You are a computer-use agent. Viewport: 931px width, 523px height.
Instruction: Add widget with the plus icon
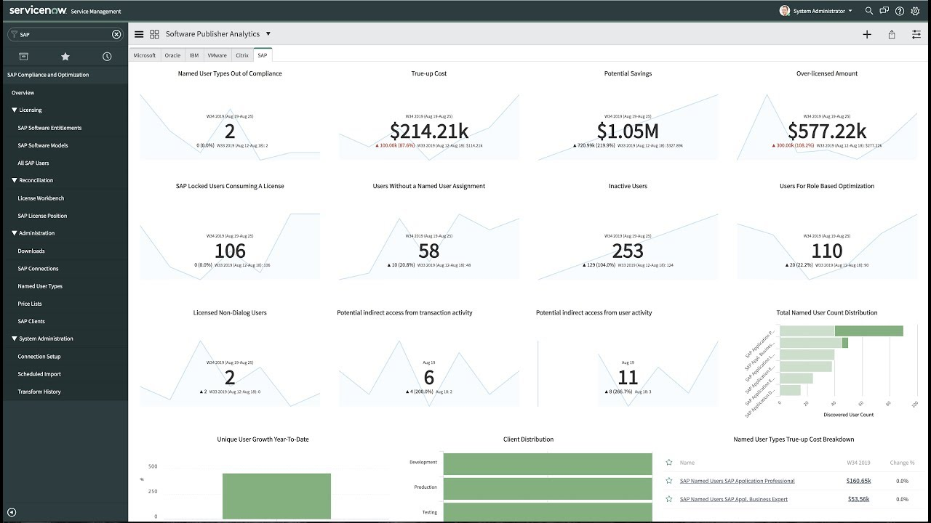coord(867,34)
